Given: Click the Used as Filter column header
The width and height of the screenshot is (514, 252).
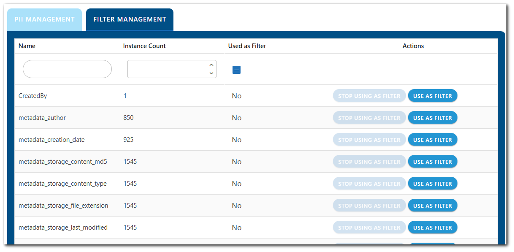Looking at the screenshot, I should point(247,46).
